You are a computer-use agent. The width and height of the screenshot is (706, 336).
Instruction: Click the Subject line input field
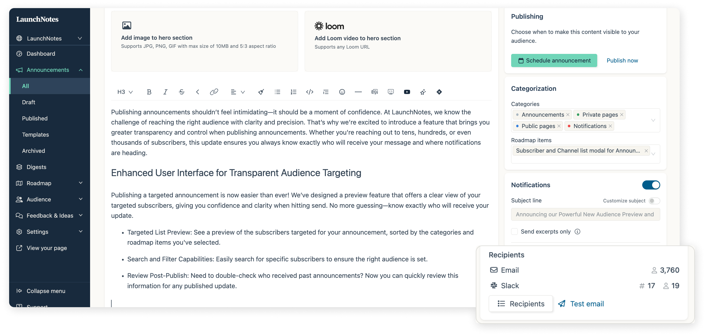coord(585,214)
